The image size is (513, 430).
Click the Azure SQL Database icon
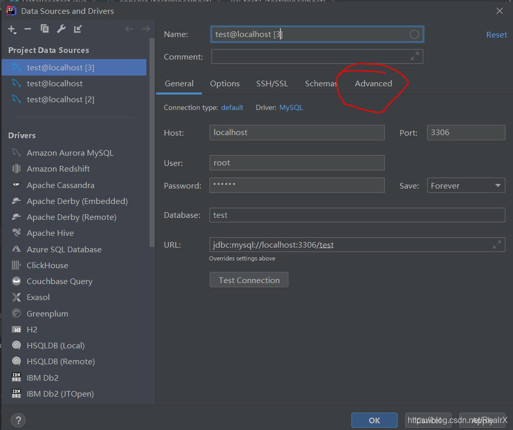point(16,249)
